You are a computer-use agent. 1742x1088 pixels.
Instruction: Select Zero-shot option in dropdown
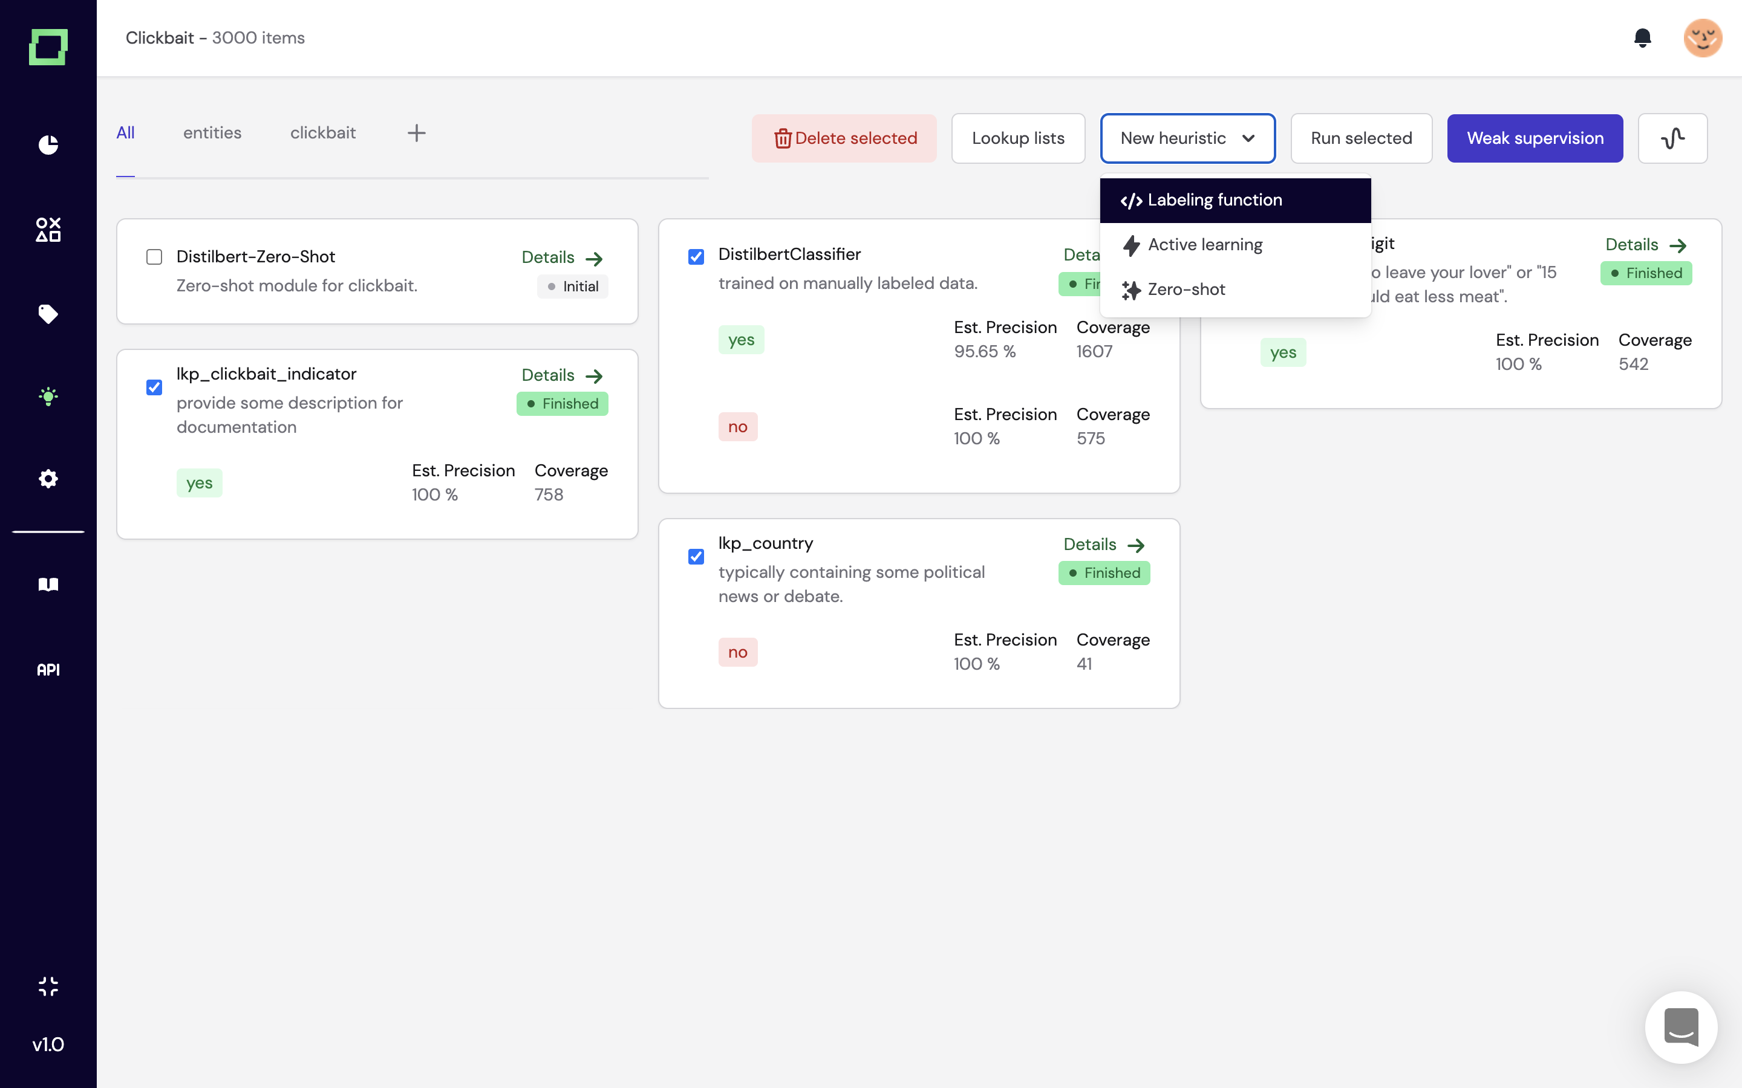click(1186, 290)
